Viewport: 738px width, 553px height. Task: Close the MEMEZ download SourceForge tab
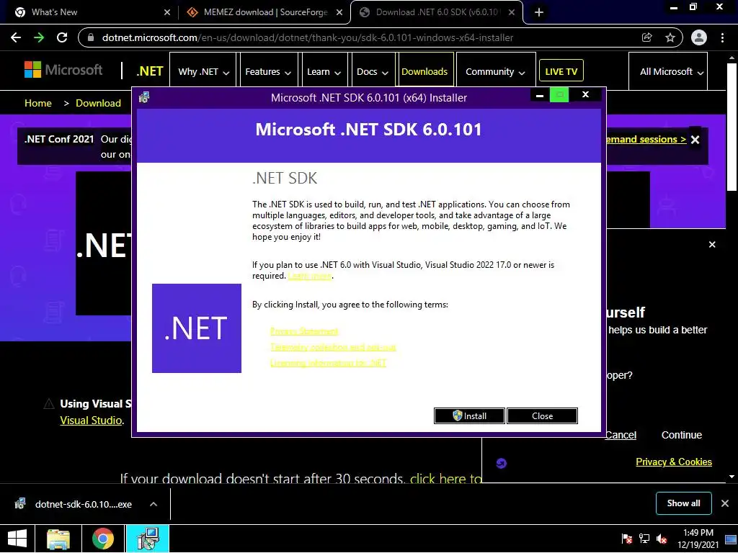point(339,12)
